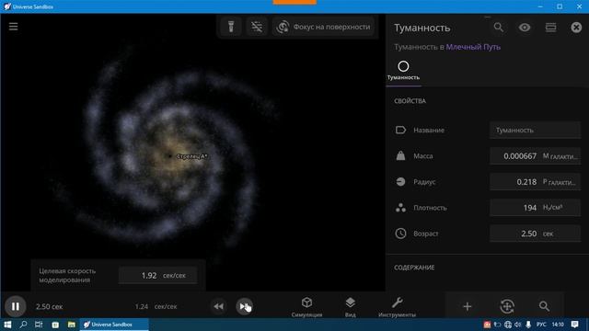Click the radius half-circle icon
The width and height of the screenshot is (589, 331).
click(x=400, y=182)
